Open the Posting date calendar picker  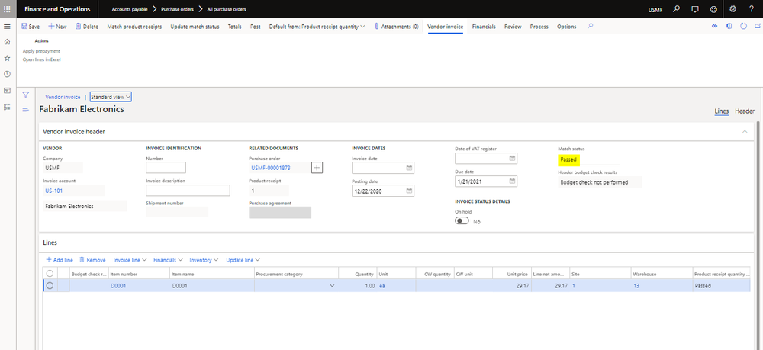click(409, 191)
